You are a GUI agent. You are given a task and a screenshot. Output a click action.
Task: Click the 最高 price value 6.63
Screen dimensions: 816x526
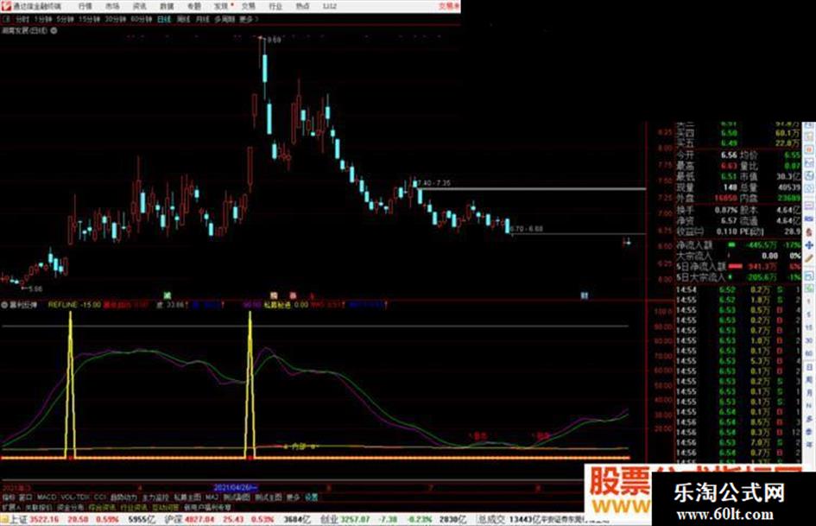[729, 166]
